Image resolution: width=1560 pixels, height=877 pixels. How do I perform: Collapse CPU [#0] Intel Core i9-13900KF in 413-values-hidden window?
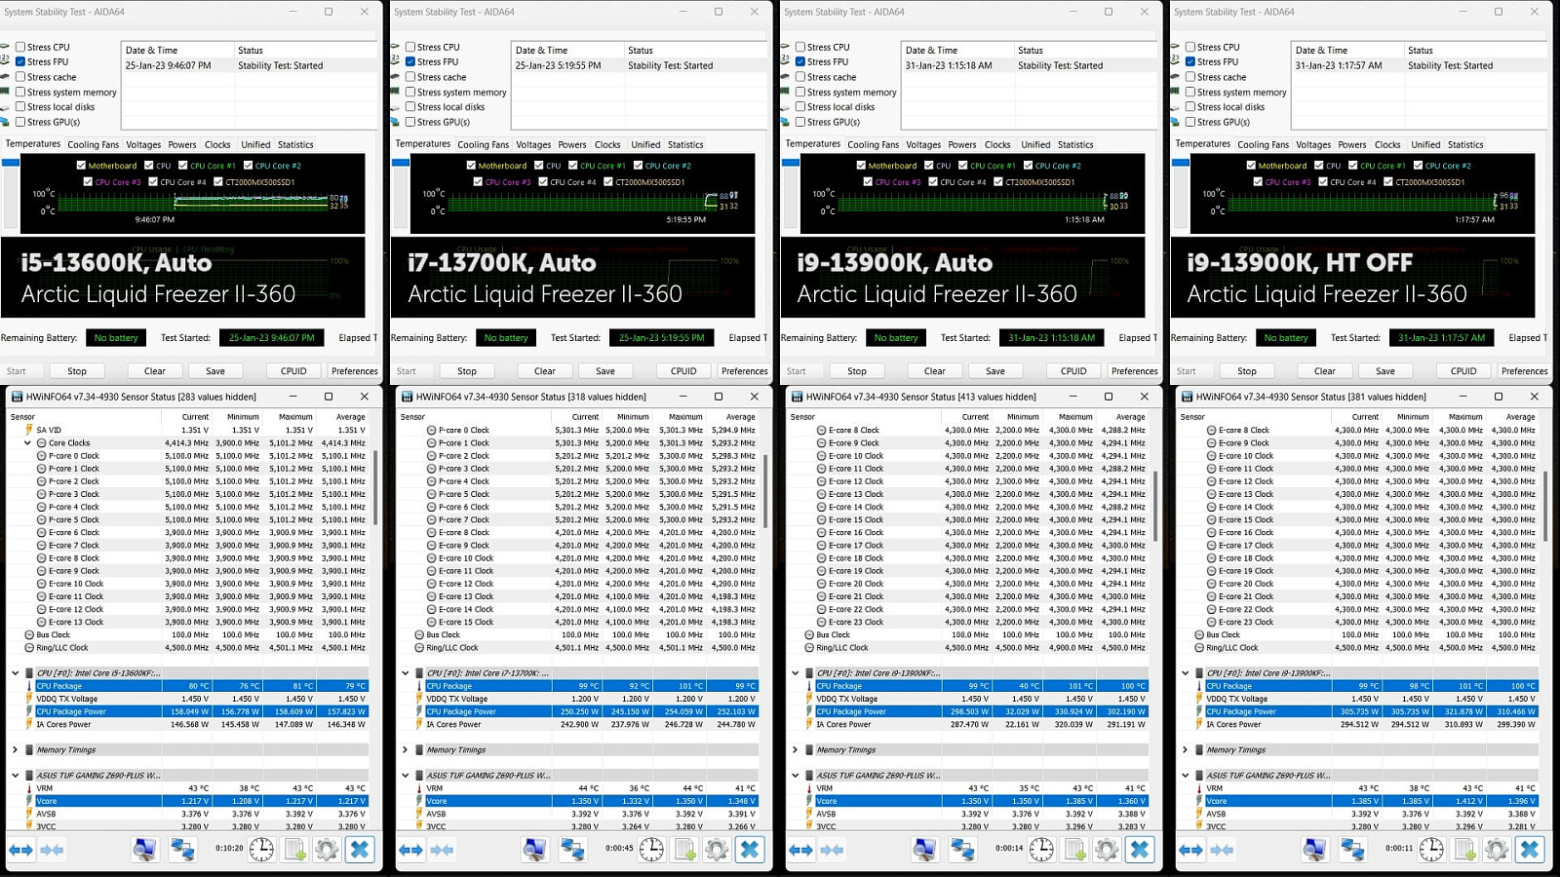tap(795, 672)
